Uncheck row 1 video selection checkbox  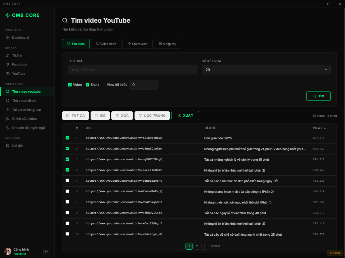(67, 138)
